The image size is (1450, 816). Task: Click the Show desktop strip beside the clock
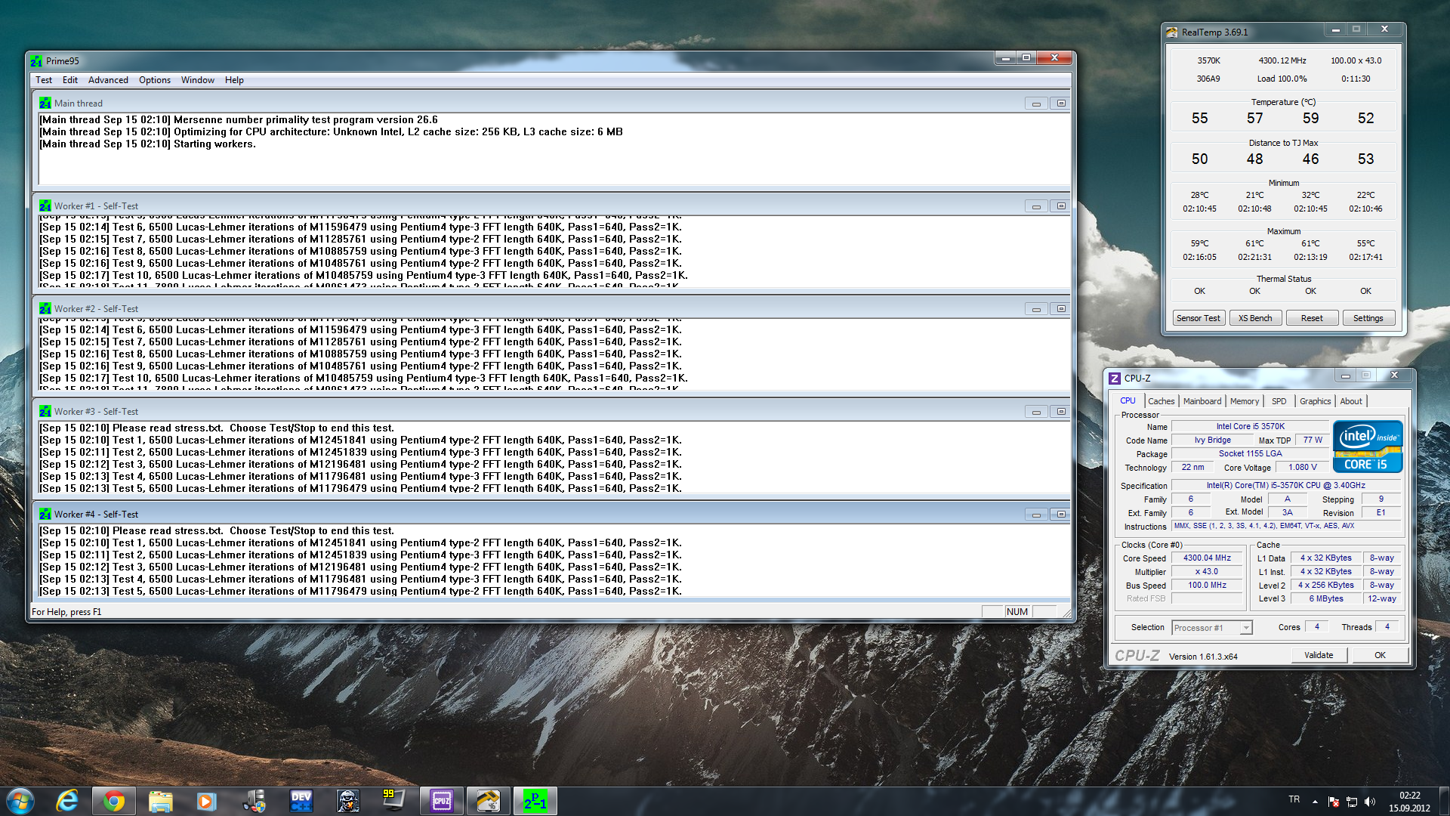(x=1444, y=802)
